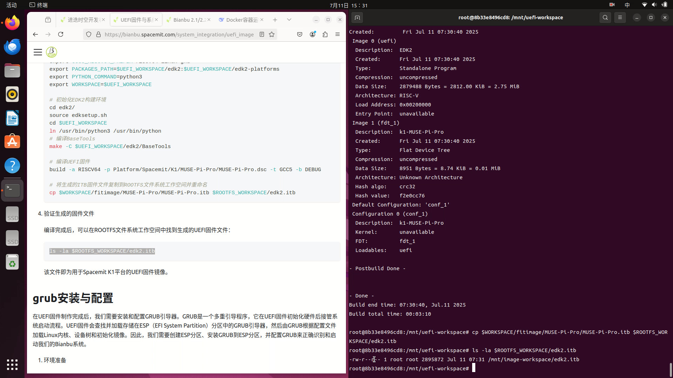Screen dimensions: 673x378
Task: Reload the current Firefox page
Action: (x=61, y=34)
